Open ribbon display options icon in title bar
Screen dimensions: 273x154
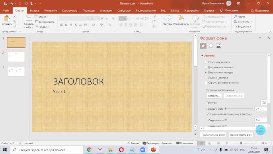click(238, 4)
